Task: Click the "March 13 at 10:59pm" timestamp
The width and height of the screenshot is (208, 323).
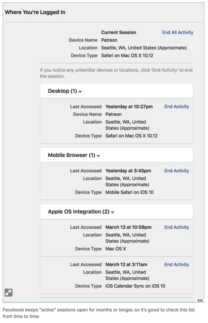Action: tap(128, 227)
